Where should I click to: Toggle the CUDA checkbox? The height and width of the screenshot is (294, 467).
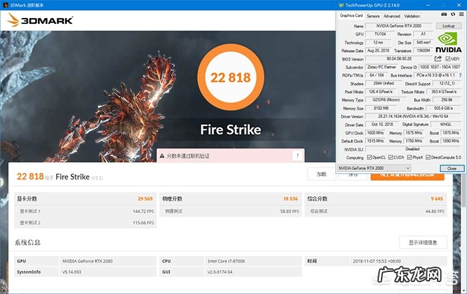(390, 157)
